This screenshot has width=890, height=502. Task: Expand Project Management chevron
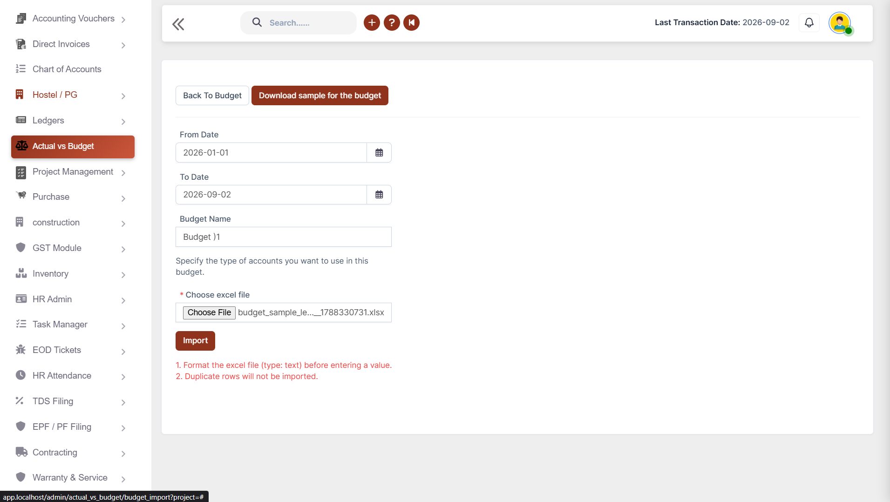click(x=123, y=173)
